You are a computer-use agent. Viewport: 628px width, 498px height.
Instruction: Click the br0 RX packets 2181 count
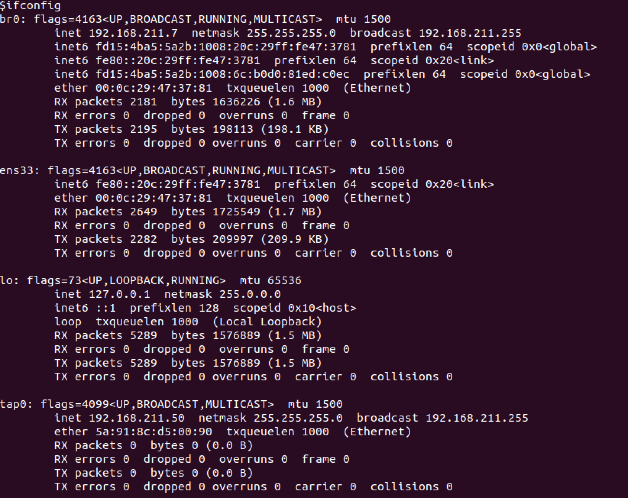tap(143, 102)
